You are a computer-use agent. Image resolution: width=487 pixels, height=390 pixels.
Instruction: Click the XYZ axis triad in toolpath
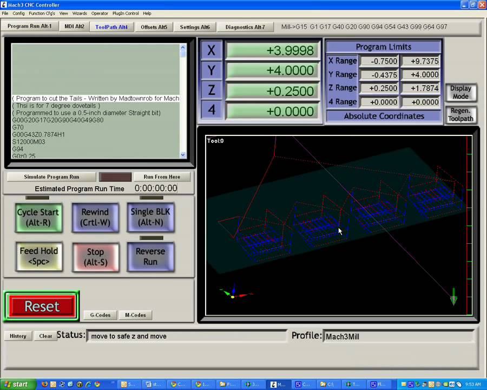(x=236, y=292)
